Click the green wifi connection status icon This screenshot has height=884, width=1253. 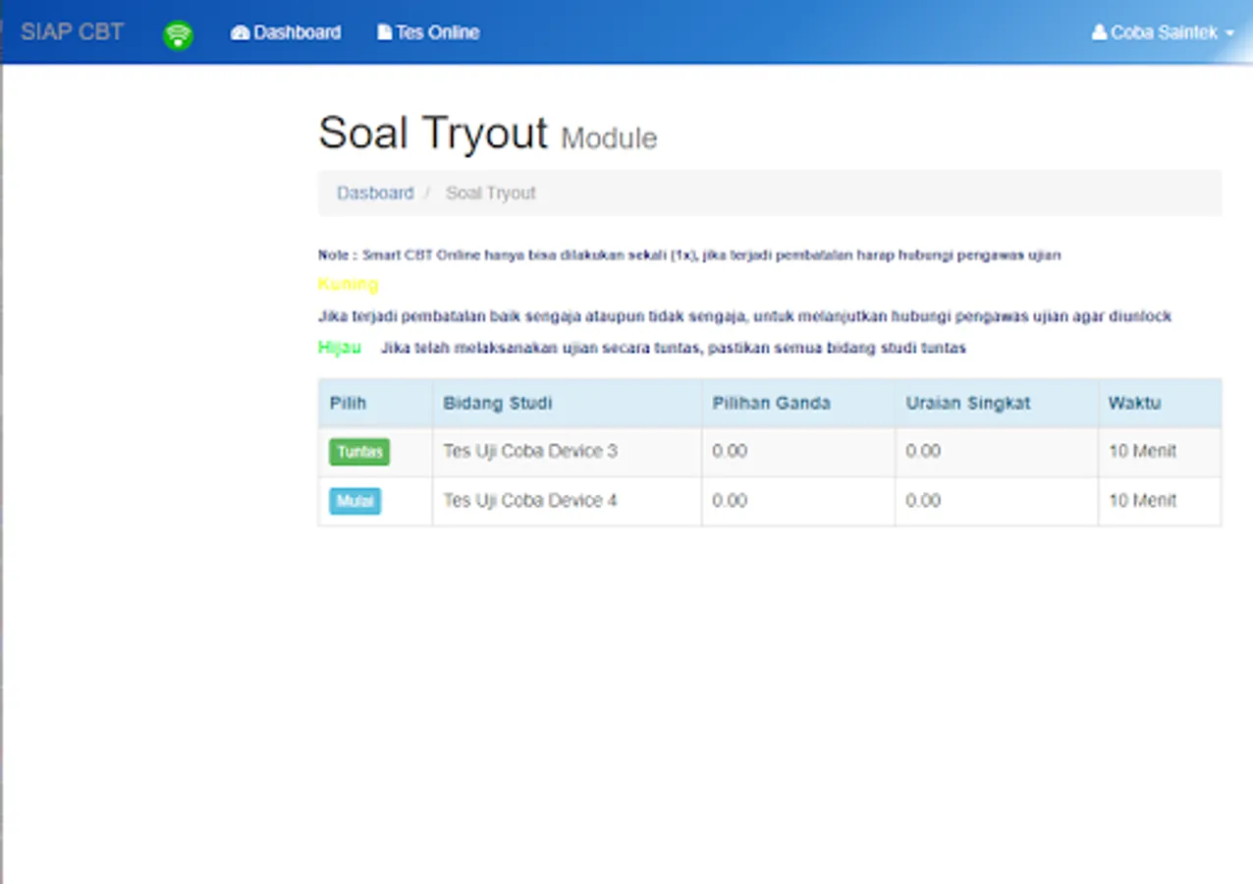click(178, 35)
